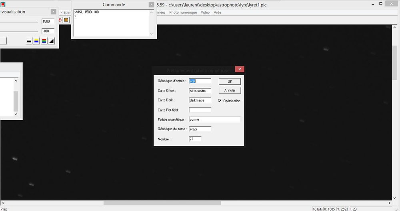Click inside the Commande text area

point(112,23)
